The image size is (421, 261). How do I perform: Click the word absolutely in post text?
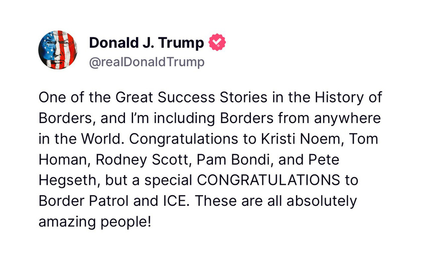pyautogui.click(x=322, y=201)
